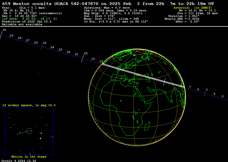Click 'Hourly dRA =-1.303s'
Image resolution: width=228 pixels, height=162 pixels.
182,19
